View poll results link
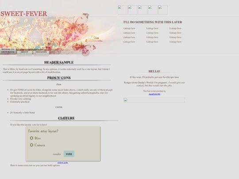Viewport: 239px width, 179px height. point(57,154)
